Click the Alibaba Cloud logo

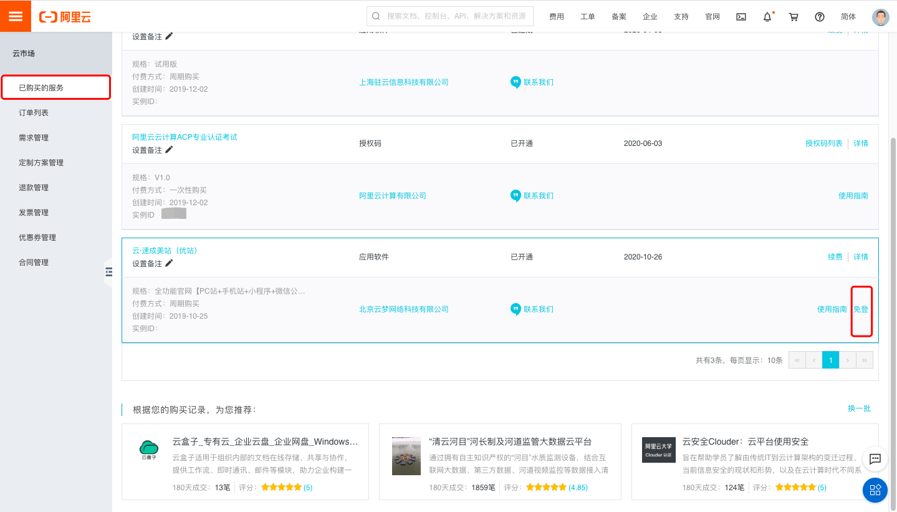pos(65,17)
